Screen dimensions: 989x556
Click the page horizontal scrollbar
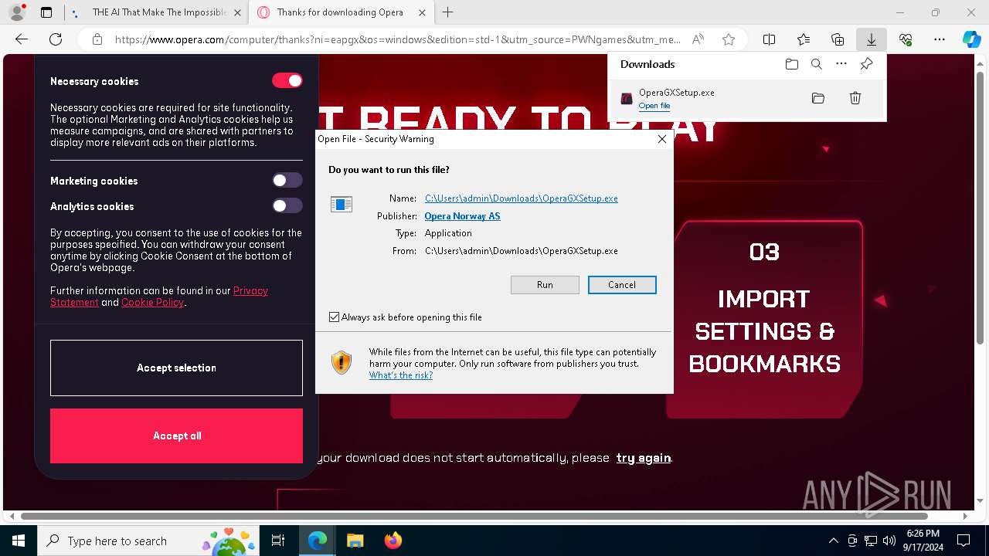[474, 516]
